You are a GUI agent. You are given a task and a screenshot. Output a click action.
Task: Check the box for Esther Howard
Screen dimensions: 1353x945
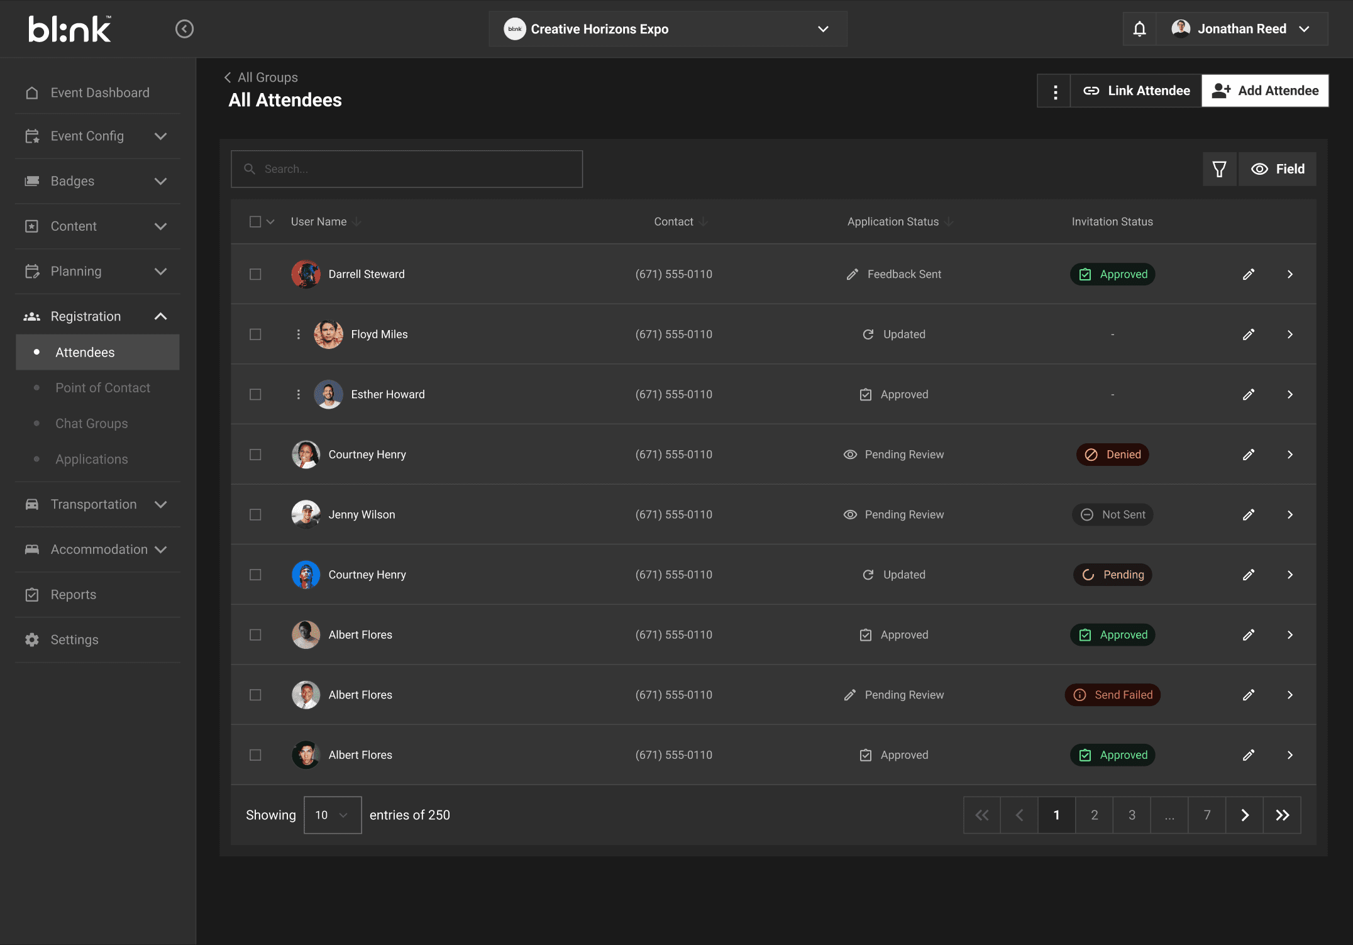pos(255,395)
